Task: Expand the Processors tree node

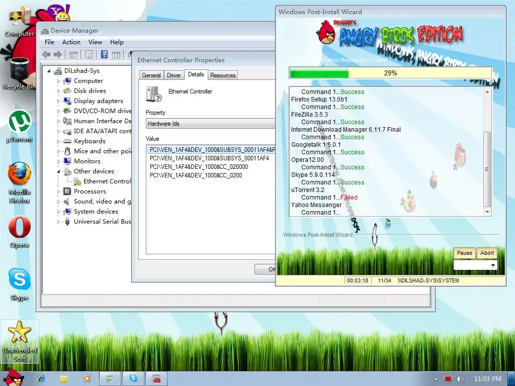Action: (58, 191)
